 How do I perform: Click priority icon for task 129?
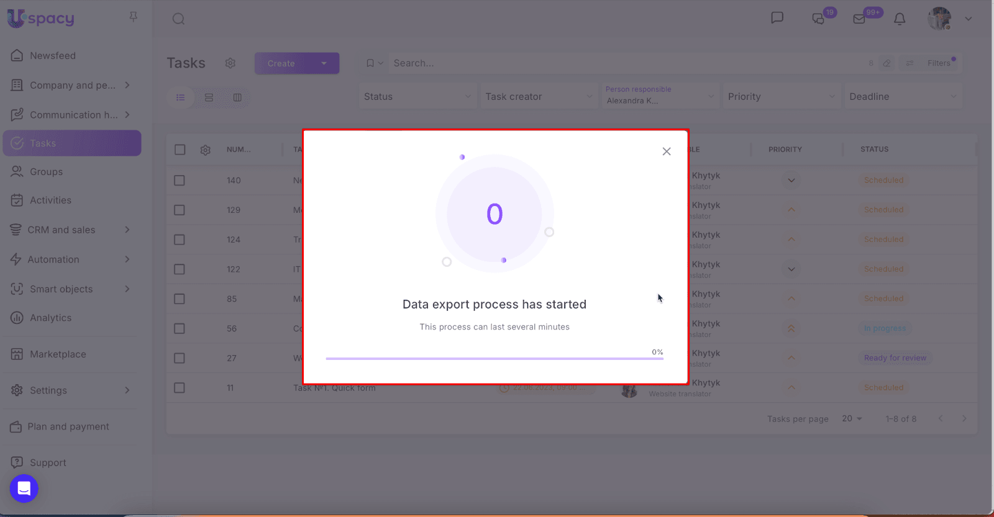pos(791,210)
